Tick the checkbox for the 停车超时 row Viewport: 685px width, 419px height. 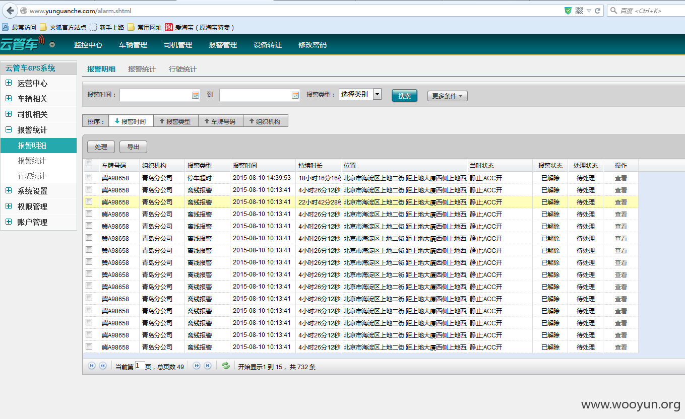click(x=89, y=177)
